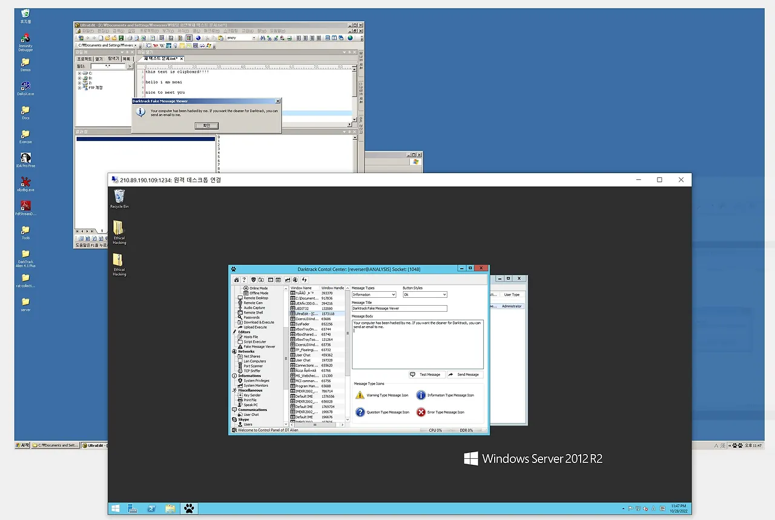Click the Window Handle column header

click(332, 288)
